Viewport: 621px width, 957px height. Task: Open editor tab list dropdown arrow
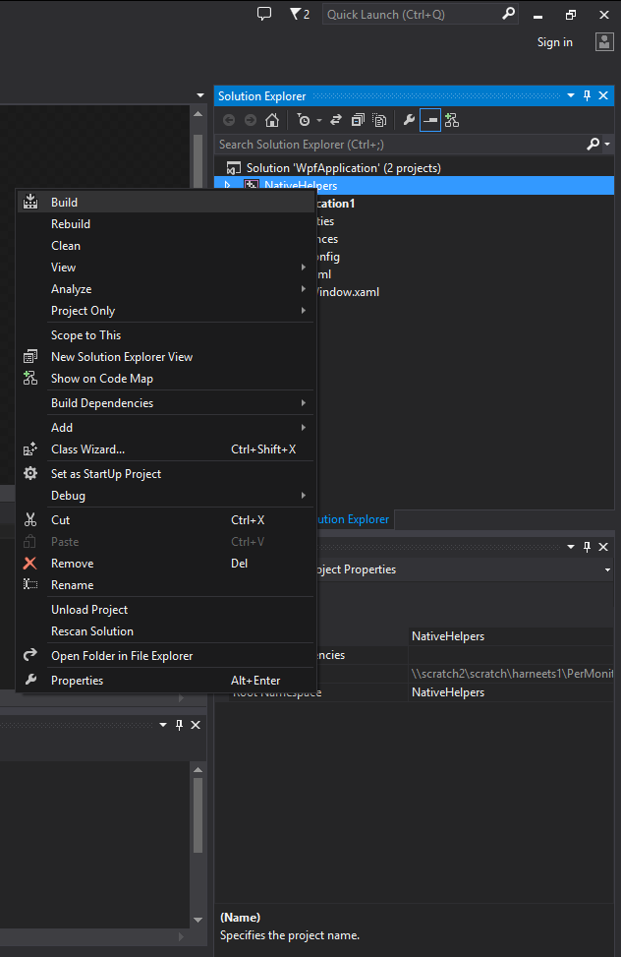pos(200,95)
